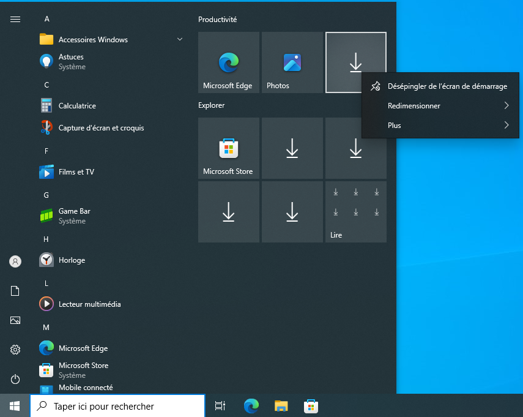The image size is (523, 417).
Task: Open Microsoft Store from the taskbar
Action: [x=311, y=405]
